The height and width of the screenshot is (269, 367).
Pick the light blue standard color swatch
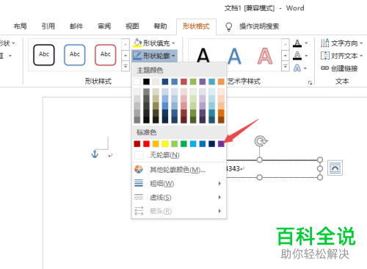tap(193, 143)
